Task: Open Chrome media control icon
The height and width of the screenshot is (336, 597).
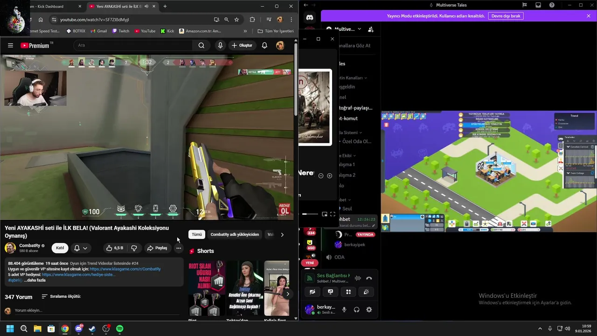Action: 269,20
